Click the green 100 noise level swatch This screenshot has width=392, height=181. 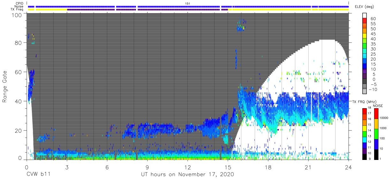376,134
